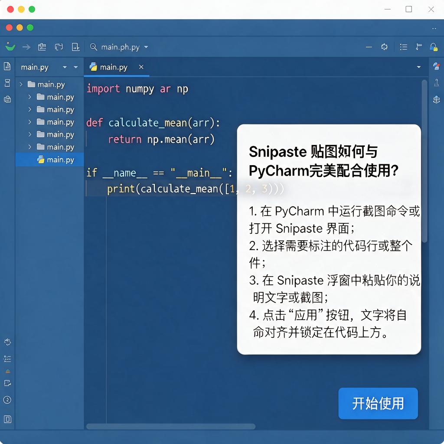This screenshot has height=444, width=444.
Task: Click the 'print(calculate_mean([1' line
Action: [171, 189]
